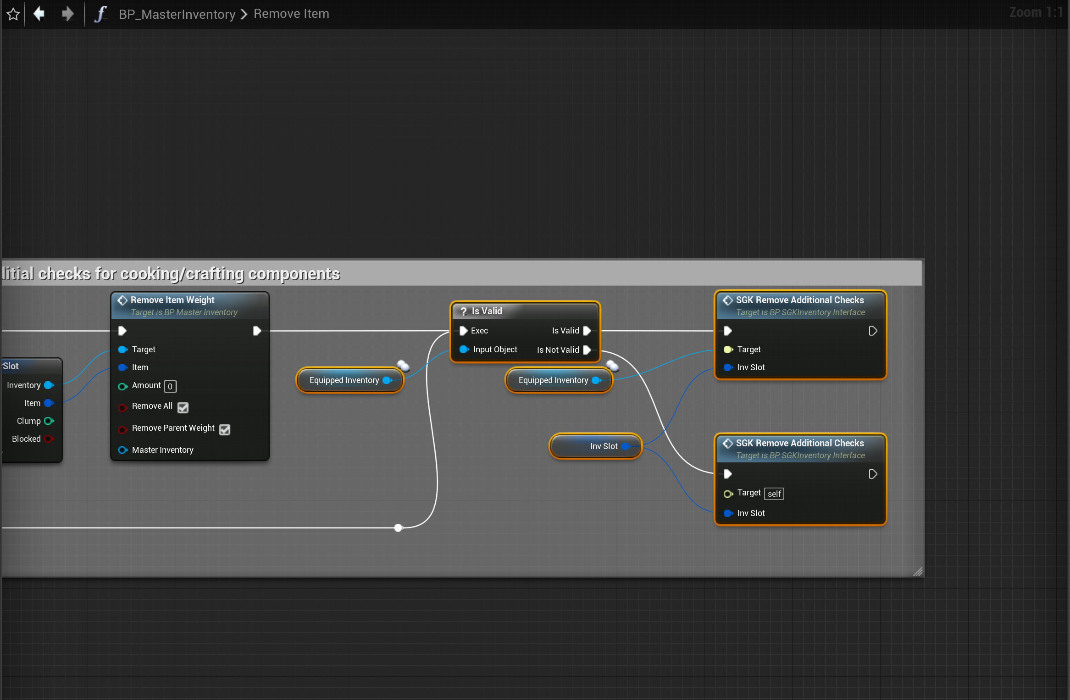Click the Remove Item Weight node function icon
The image size is (1070, 700).
(122, 300)
